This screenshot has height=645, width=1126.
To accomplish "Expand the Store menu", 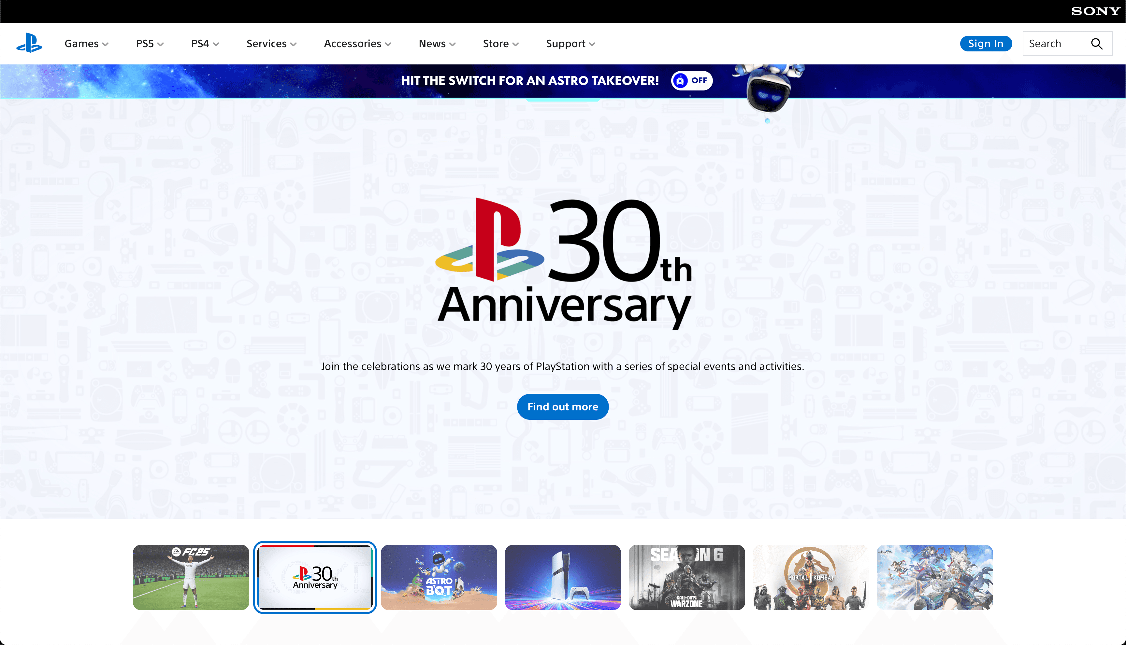I will click(501, 44).
